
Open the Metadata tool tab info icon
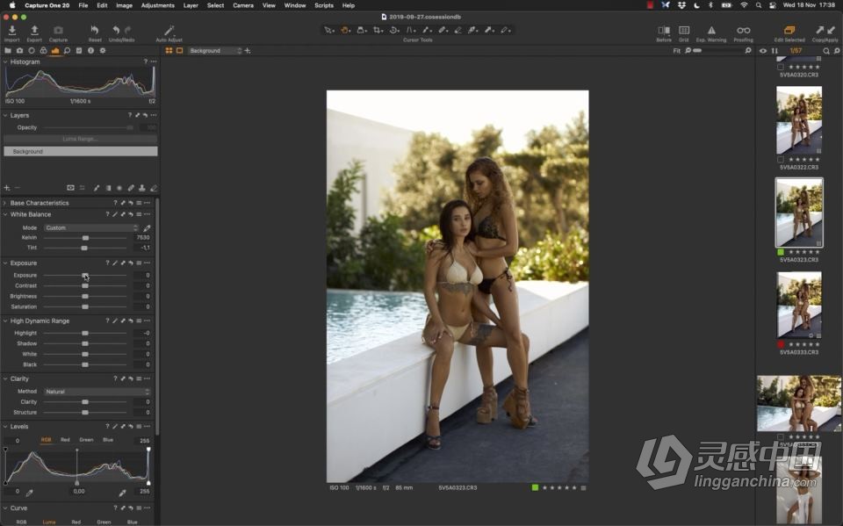90,51
